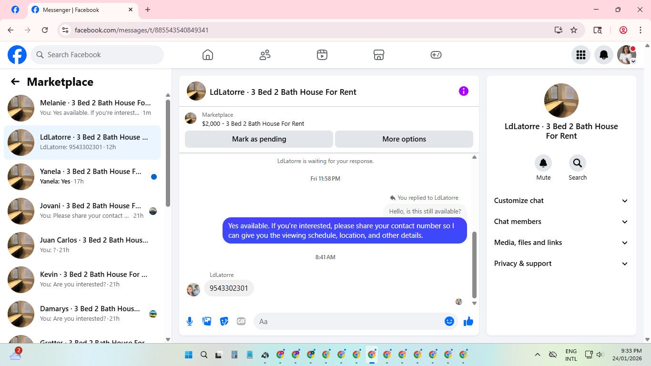Open Kevin's conversation in the list

pos(82,280)
